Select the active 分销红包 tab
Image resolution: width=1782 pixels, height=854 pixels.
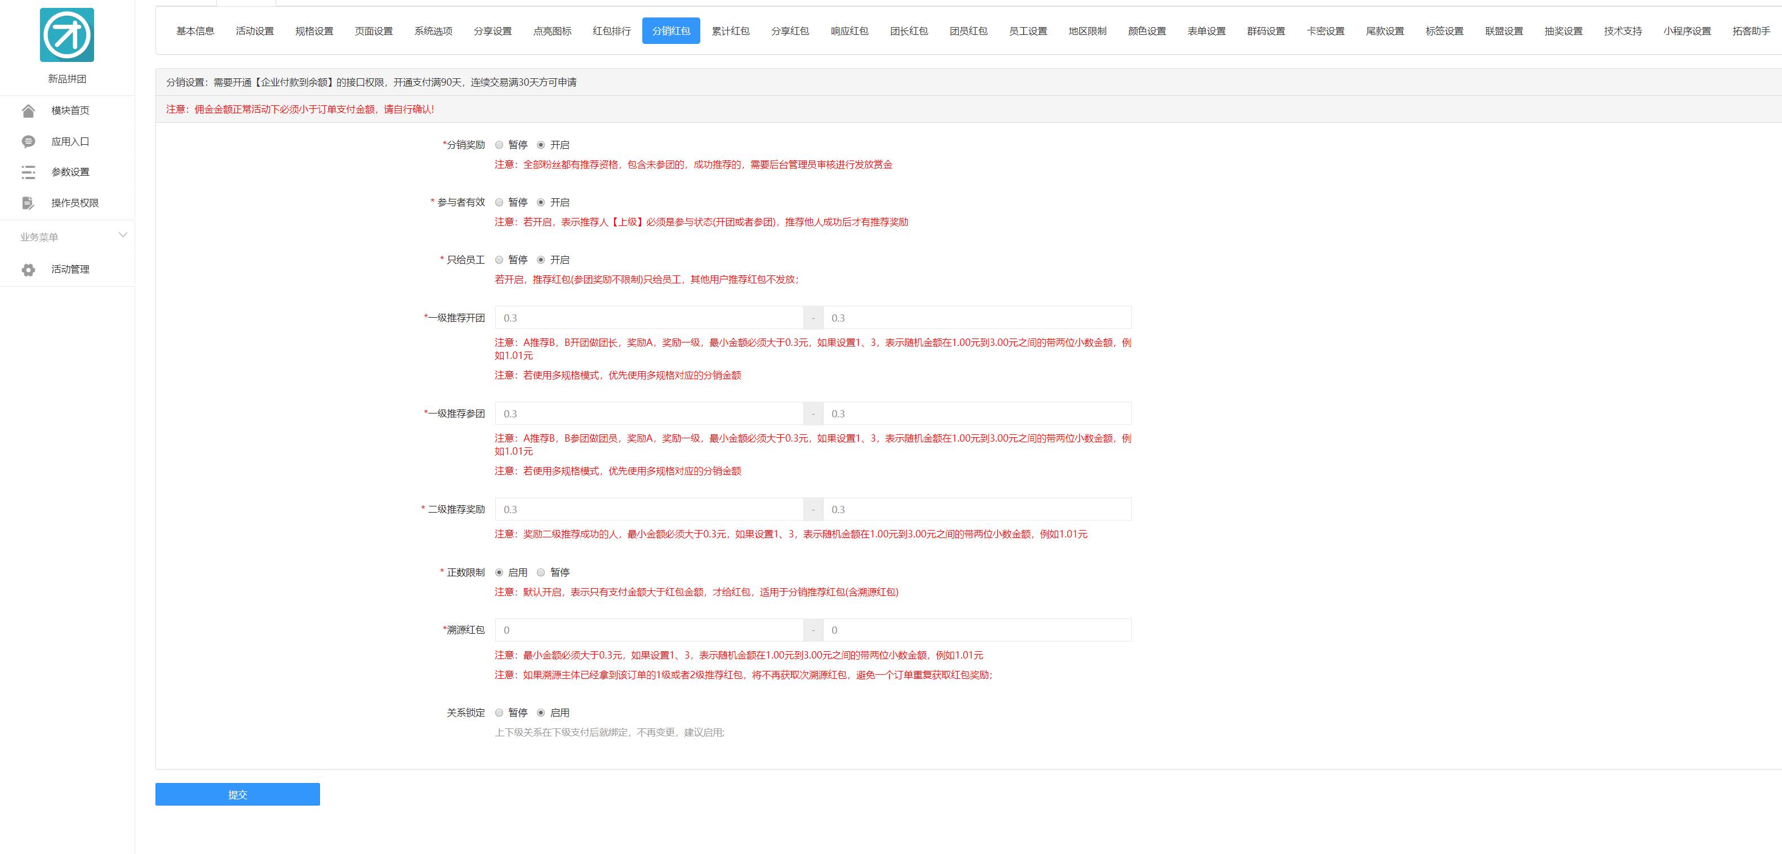(x=671, y=31)
